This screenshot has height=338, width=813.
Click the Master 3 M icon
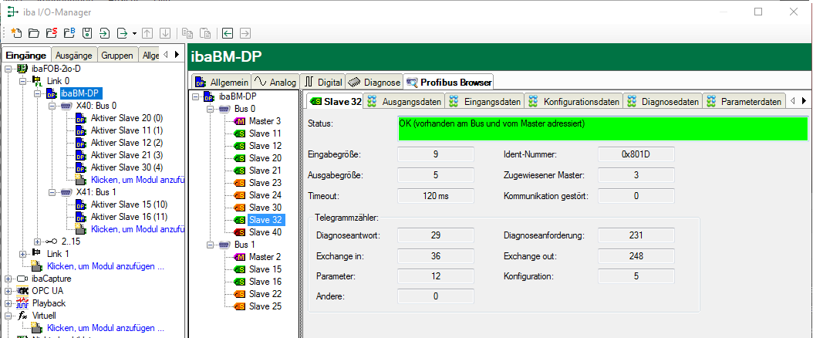coord(240,121)
